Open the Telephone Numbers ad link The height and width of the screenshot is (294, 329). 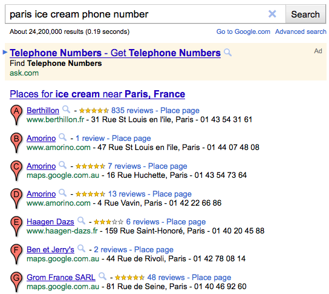pos(115,53)
